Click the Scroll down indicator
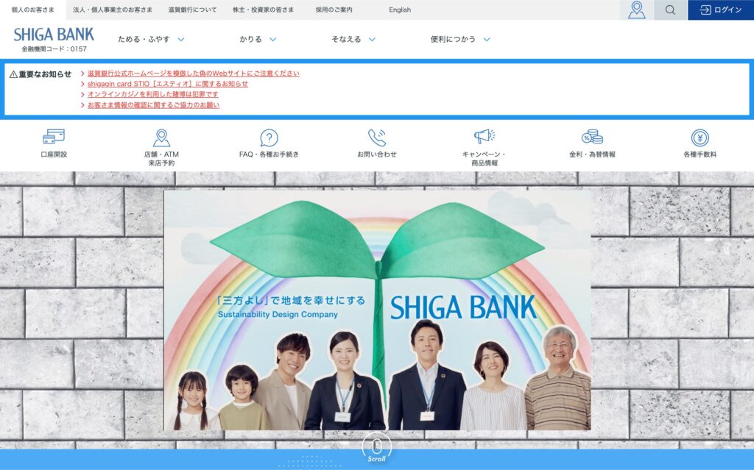The width and height of the screenshot is (754, 470). [376, 447]
